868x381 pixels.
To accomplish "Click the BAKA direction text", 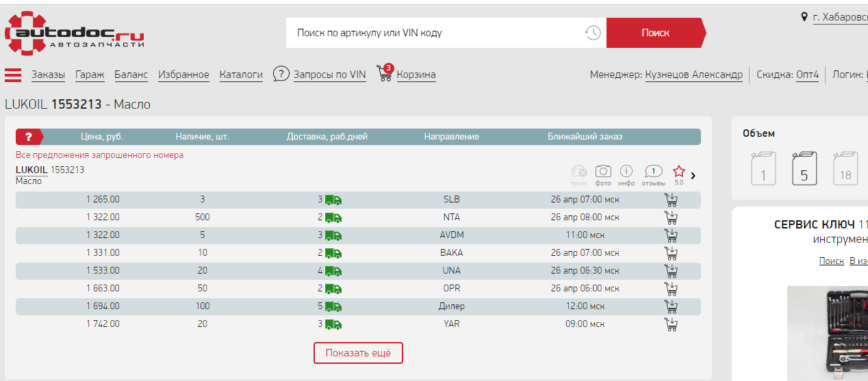I will [x=452, y=253].
